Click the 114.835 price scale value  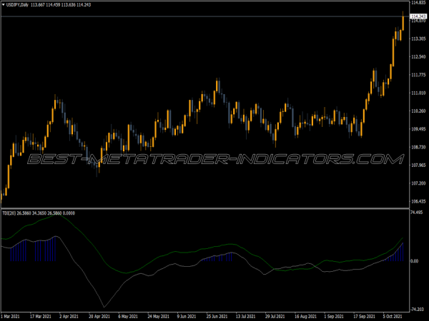pyautogui.click(x=418, y=3)
